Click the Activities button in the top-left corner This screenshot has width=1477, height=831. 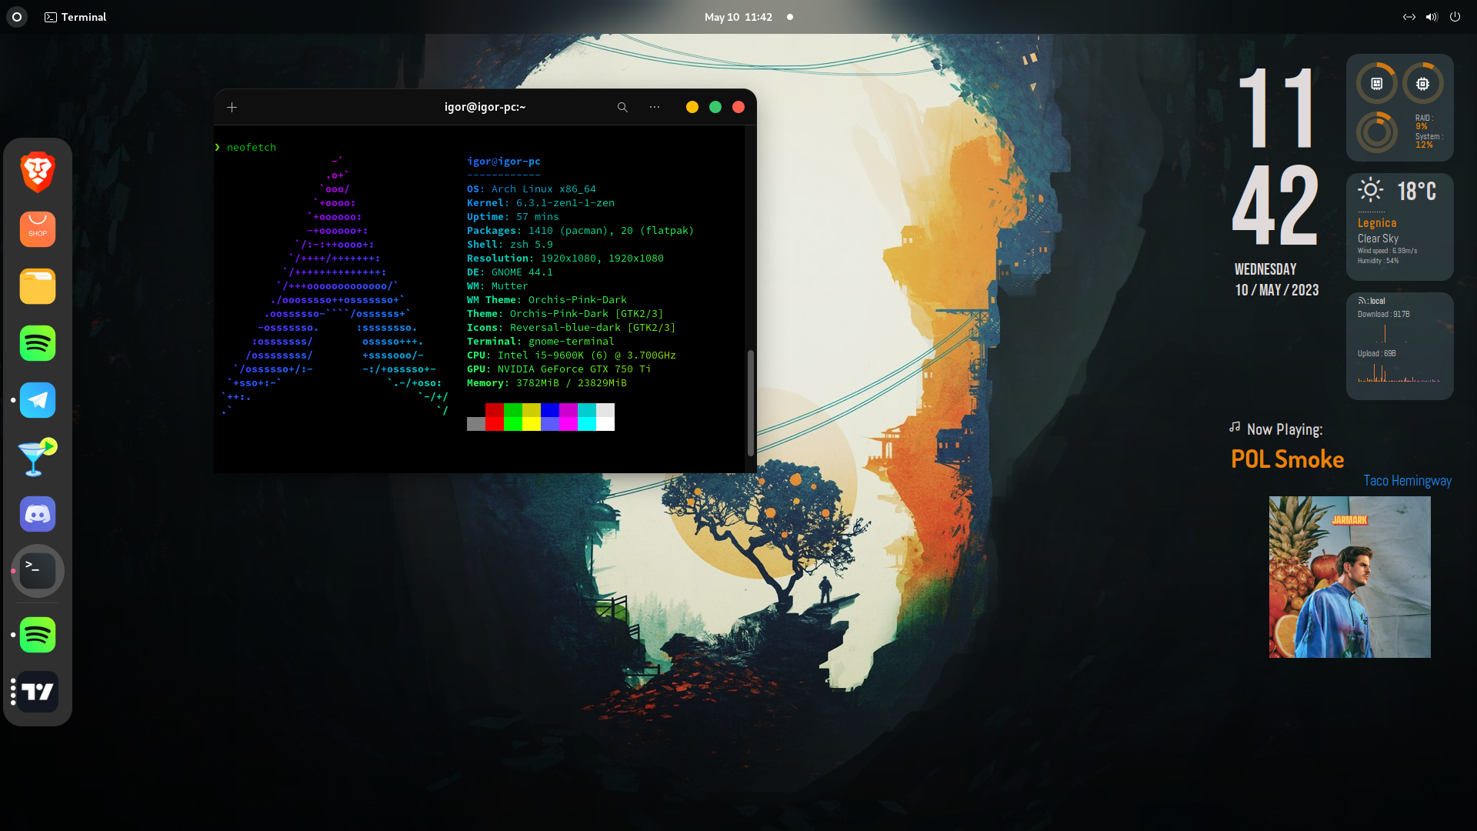(15, 16)
